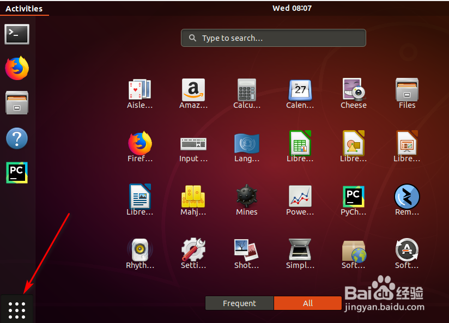Open the Mahjongg game

(x=193, y=200)
